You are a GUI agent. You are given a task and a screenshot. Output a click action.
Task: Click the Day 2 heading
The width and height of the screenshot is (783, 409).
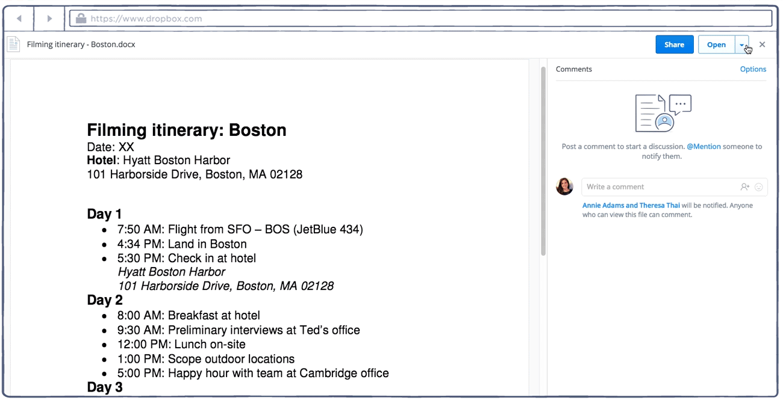pos(105,300)
